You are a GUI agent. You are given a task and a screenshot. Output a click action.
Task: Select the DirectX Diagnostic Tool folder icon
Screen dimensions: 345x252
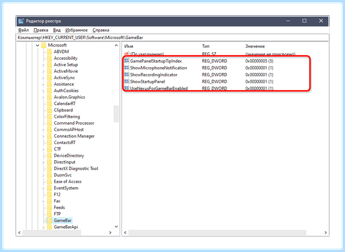(49, 169)
